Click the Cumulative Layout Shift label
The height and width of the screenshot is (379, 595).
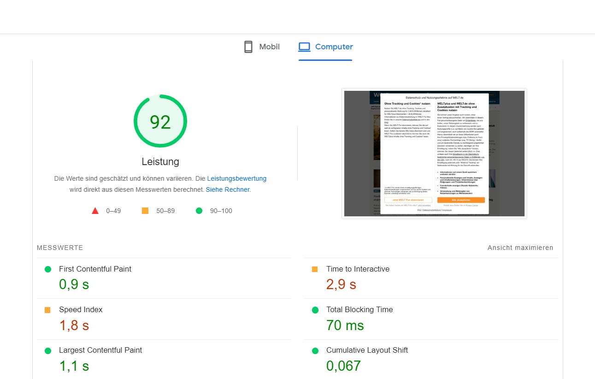coord(367,350)
